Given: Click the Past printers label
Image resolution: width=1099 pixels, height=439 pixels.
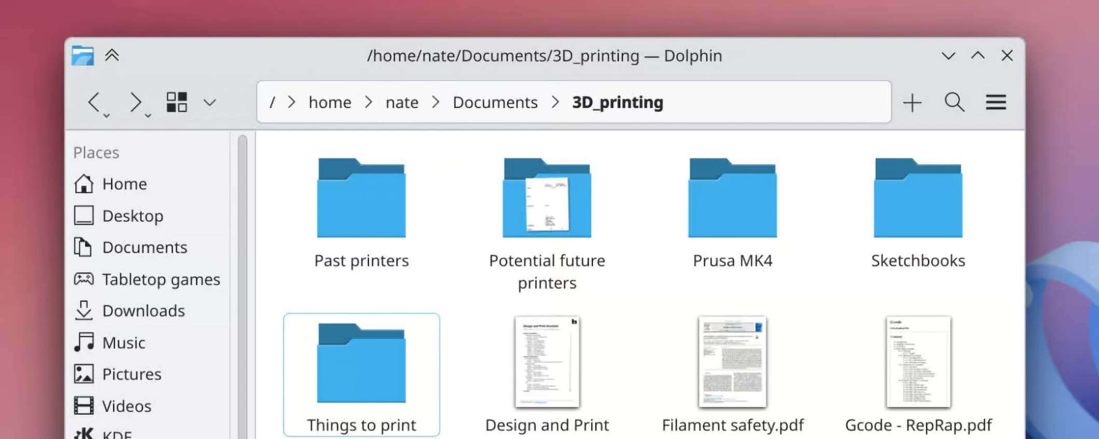Looking at the screenshot, I should pyautogui.click(x=361, y=260).
